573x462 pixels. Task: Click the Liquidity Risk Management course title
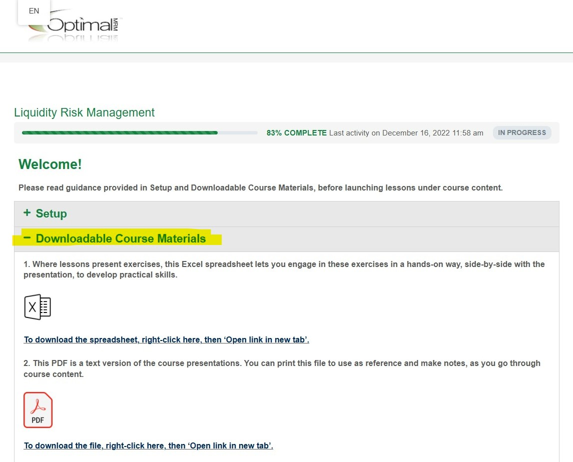[85, 112]
